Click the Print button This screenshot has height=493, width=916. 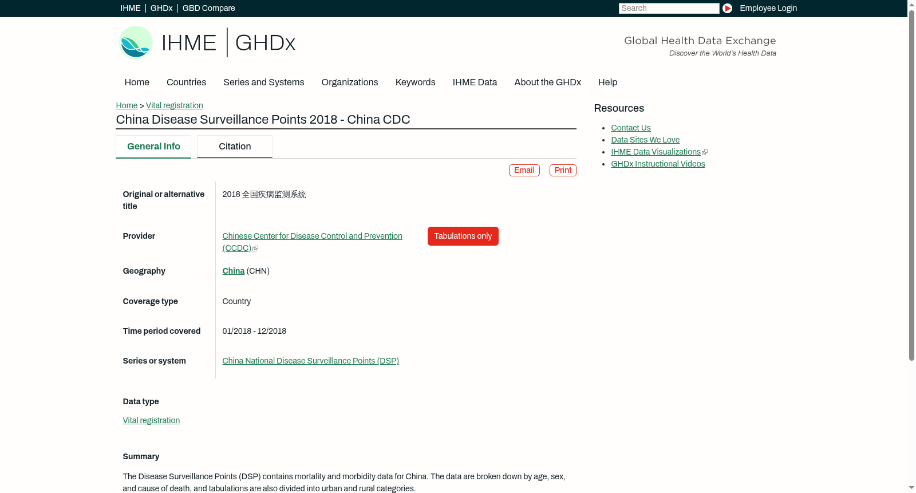point(563,171)
